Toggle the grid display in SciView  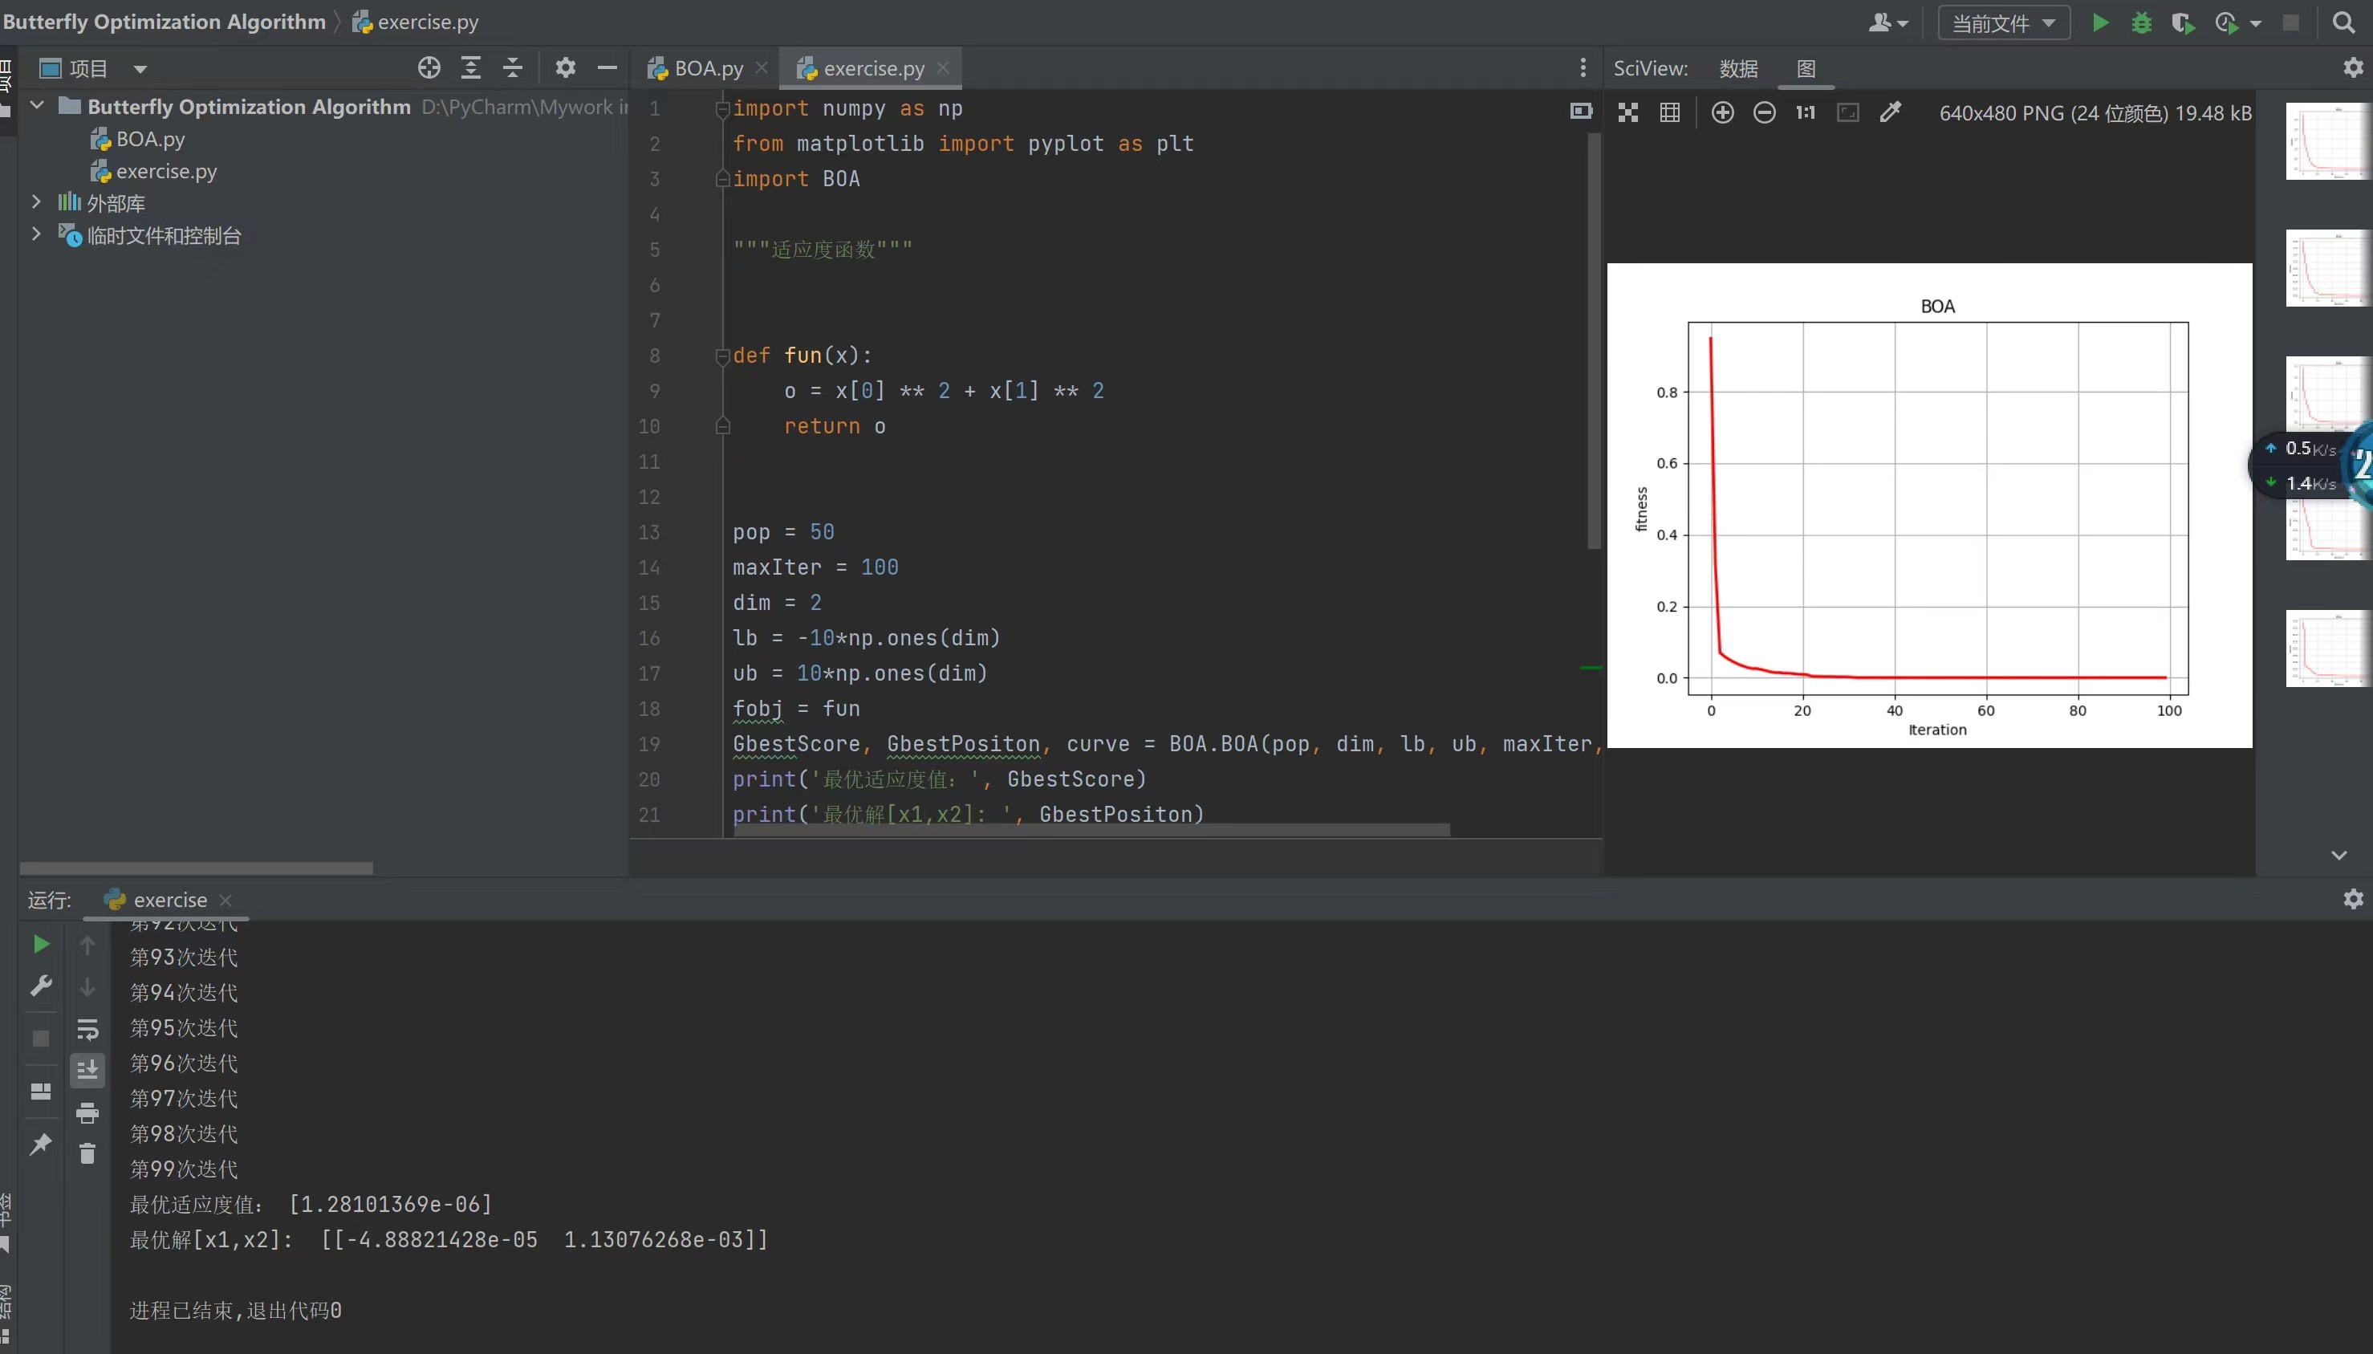click(1670, 112)
